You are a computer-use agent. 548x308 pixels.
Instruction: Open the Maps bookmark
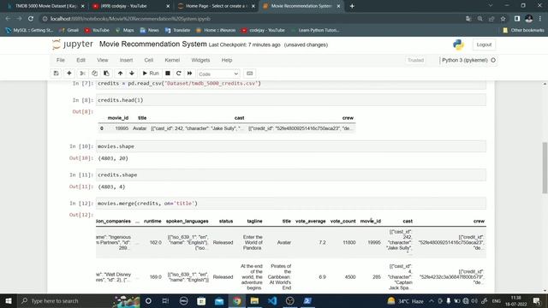[x=125, y=31]
